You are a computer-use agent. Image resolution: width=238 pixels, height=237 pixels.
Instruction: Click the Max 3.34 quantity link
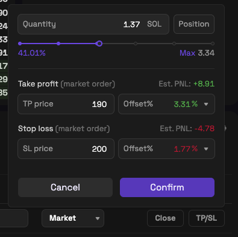(x=197, y=53)
